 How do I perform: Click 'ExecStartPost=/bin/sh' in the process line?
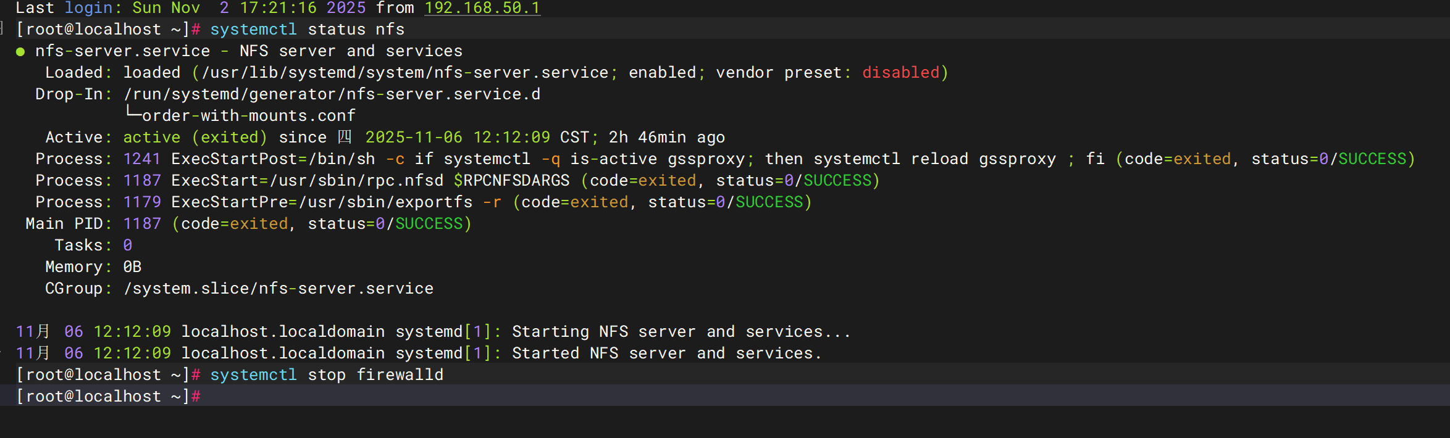pos(274,159)
